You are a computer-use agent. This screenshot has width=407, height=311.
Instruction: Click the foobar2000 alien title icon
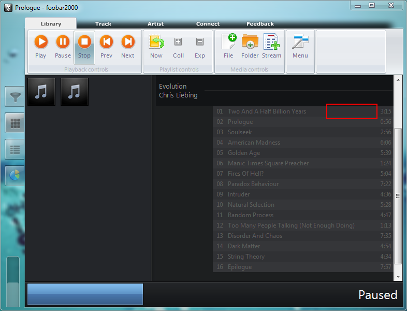[x=8, y=8]
